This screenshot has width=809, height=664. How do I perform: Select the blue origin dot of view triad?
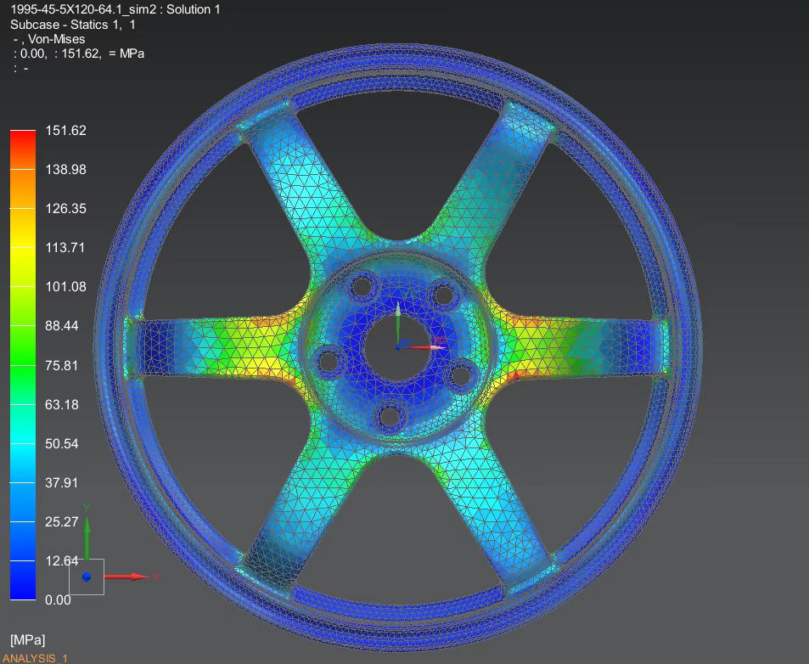(x=87, y=577)
